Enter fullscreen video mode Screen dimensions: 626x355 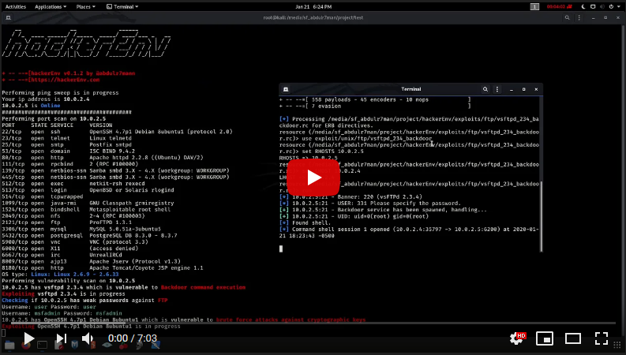pyautogui.click(x=602, y=338)
